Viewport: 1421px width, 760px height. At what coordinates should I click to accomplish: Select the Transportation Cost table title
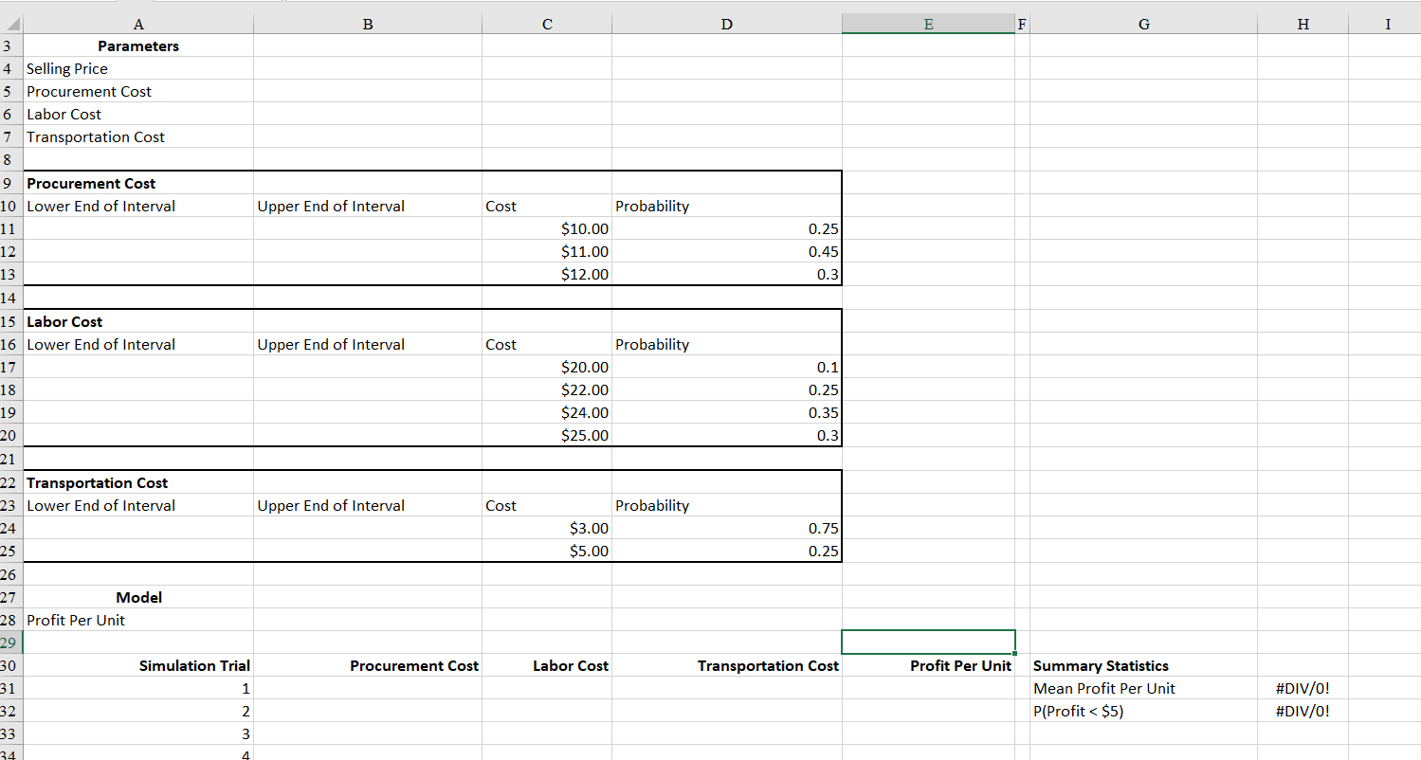[x=138, y=482]
